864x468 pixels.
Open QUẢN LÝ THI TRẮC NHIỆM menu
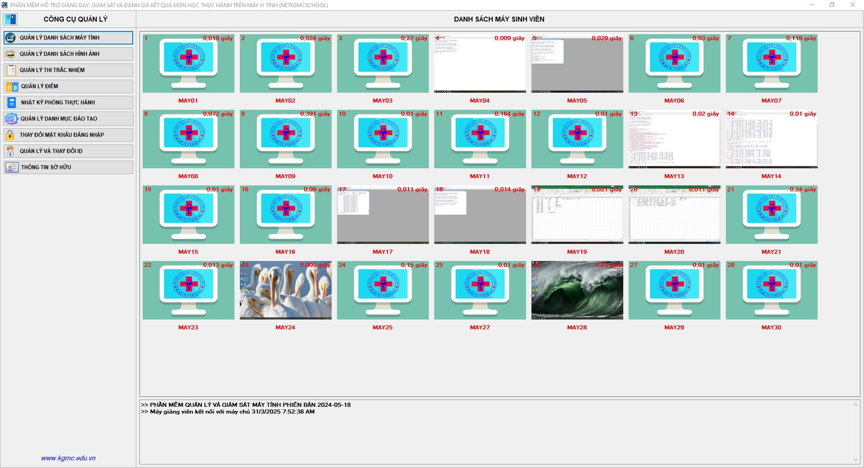point(52,70)
